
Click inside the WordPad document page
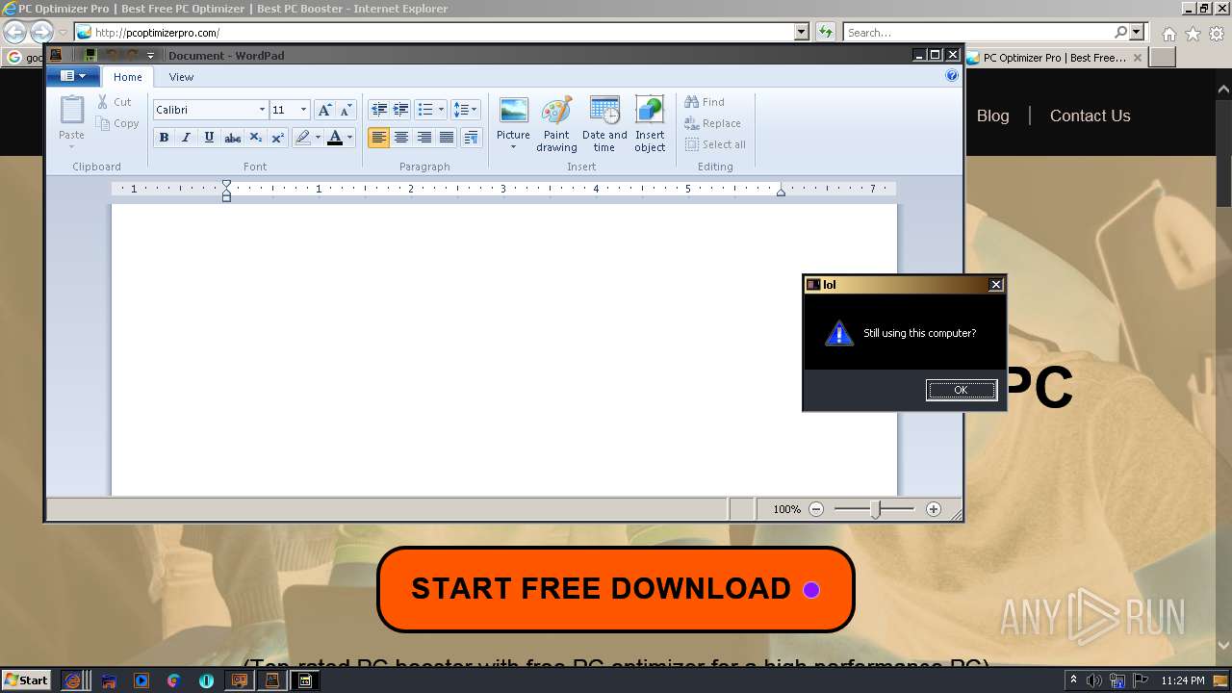click(503, 348)
